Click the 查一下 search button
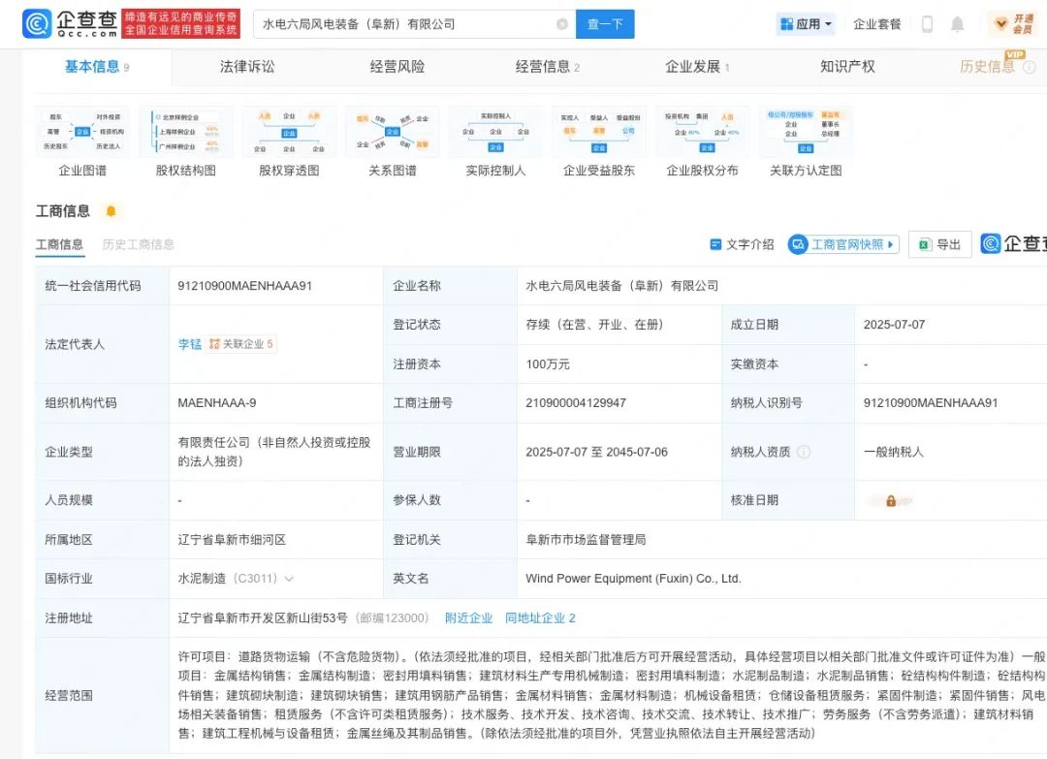The image size is (1047, 759). tap(604, 23)
